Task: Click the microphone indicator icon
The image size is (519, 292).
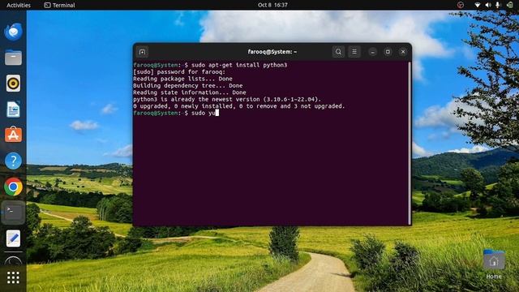Action: 497,5
